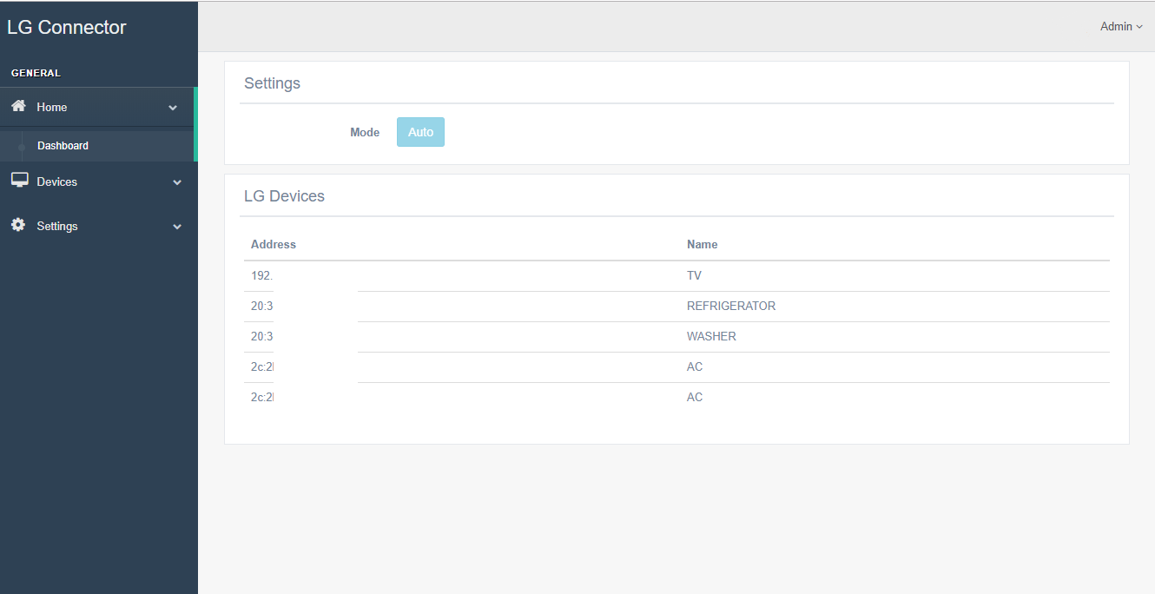The height and width of the screenshot is (594, 1155).
Task: Toggle the Auto mode button
Action: pyautogui.click(x=420, y=132)
